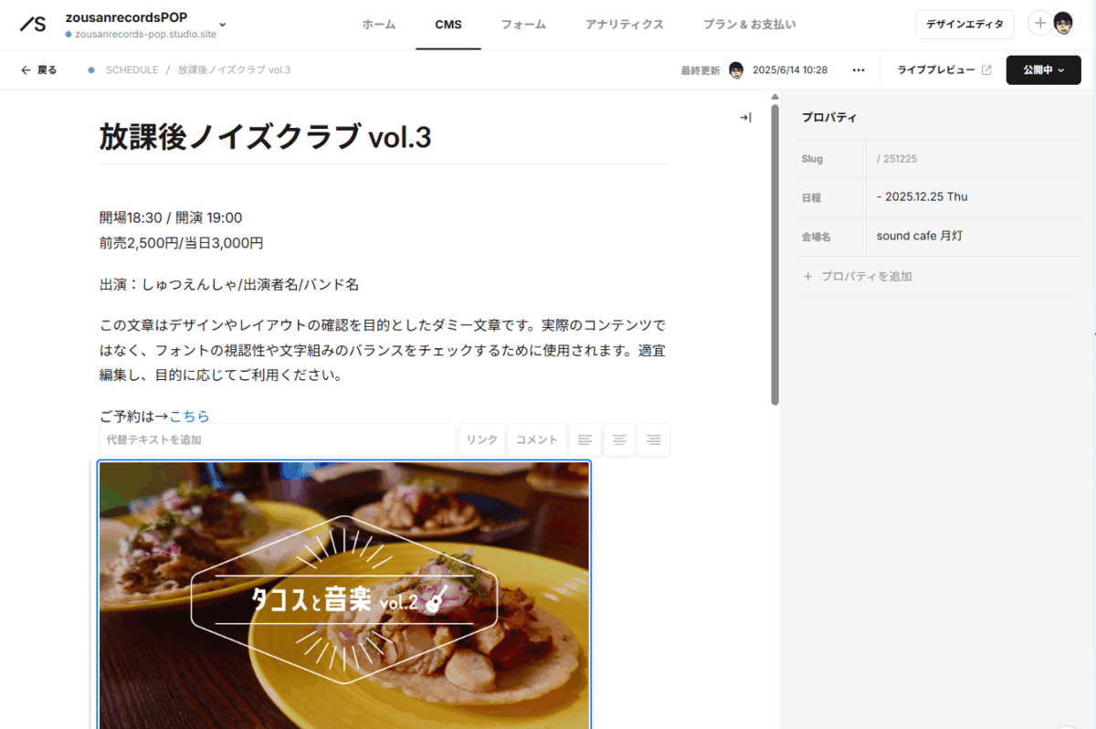Select the タコスと音楽 image
This screenshot has height=729, width=1096.
pyautogui.click(x=344, y=596)
